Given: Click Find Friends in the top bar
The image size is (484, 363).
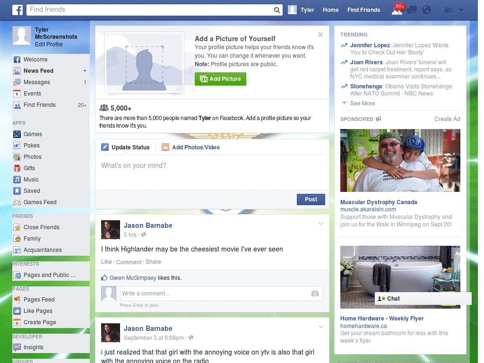Looking at the screenshot, I should 363,10.
